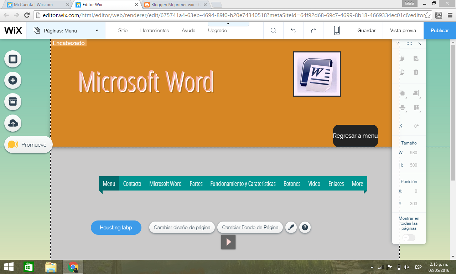Click Contacto in the site menu
The height and width of the screenshot is (274, 456).
pyautogui.click(x=132, y=183)
